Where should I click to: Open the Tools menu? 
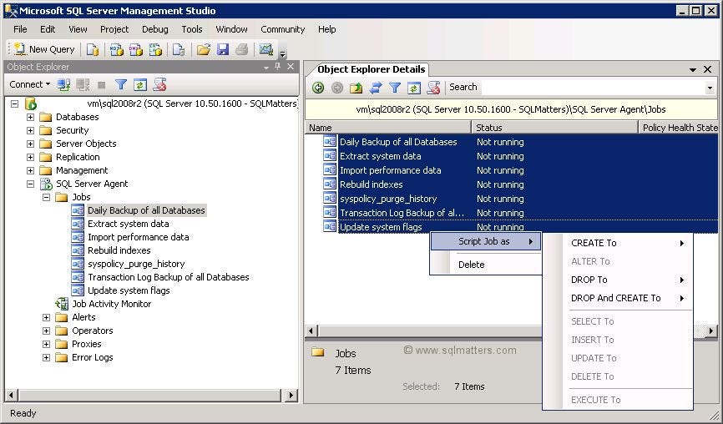192,29
